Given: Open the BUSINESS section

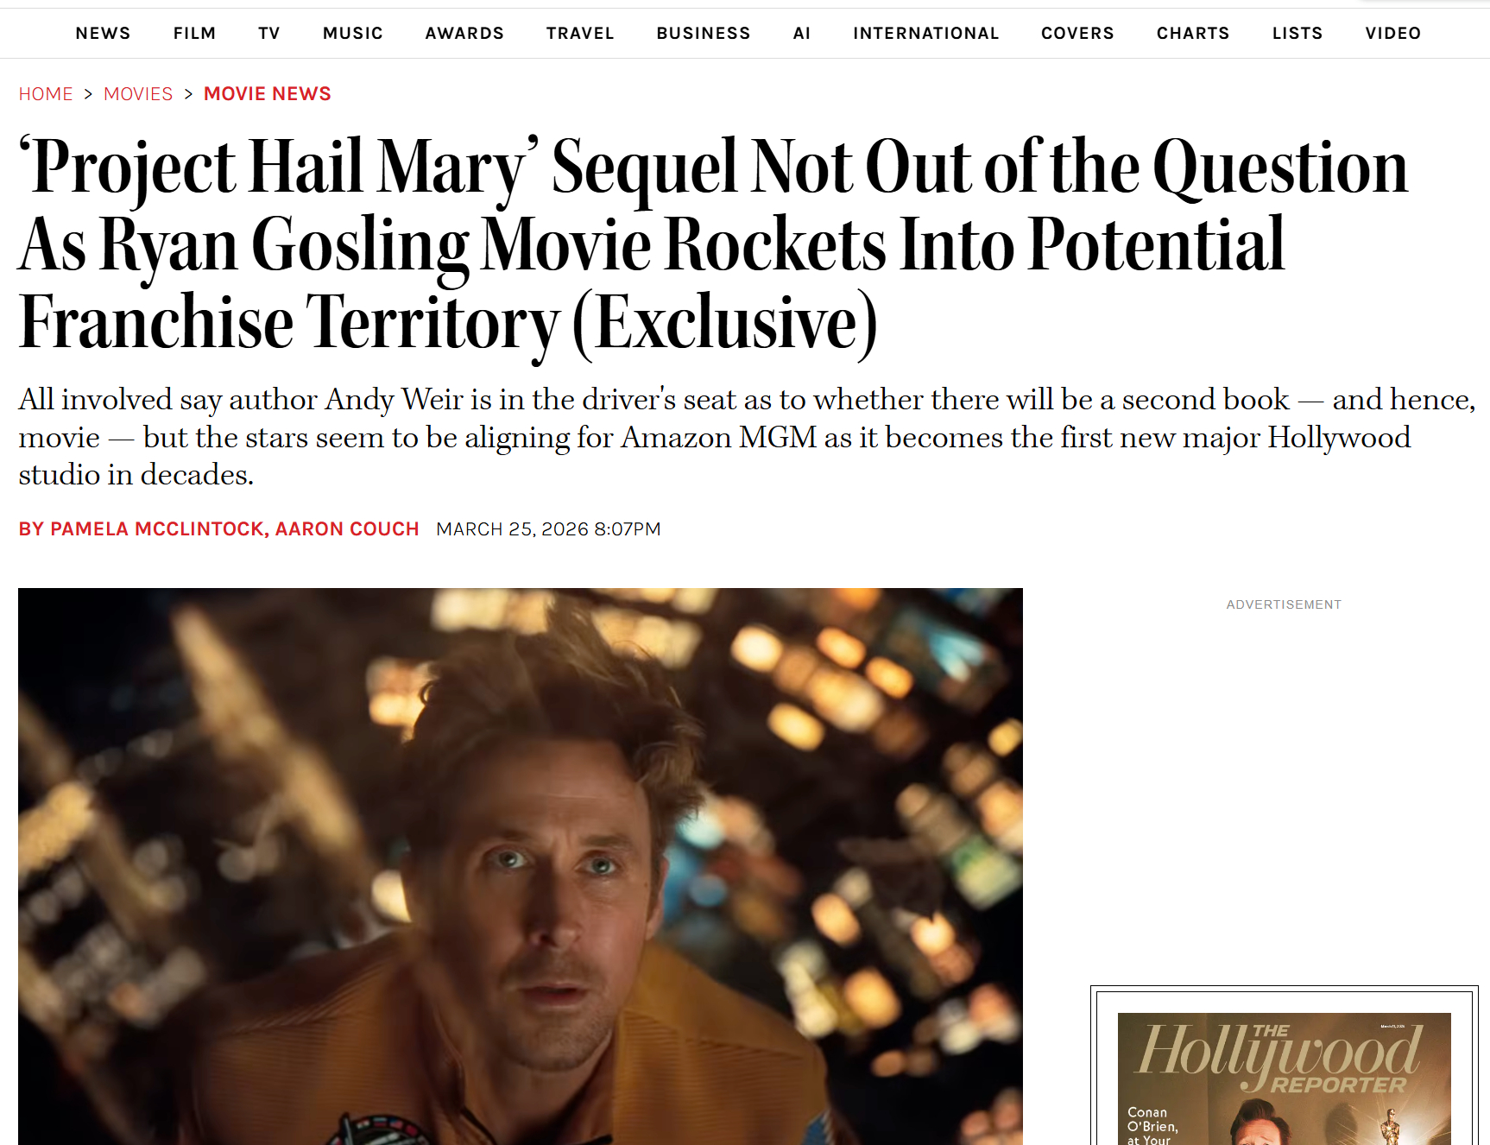Looking at the screenshot, I should [x=704, y=33].
